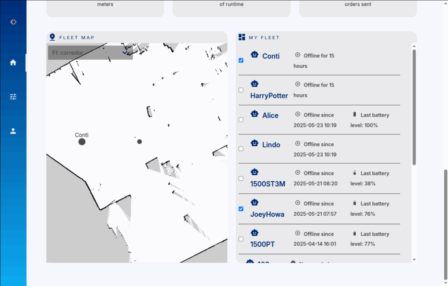Click the 'Last battery level: 76%' text
The height and width of the screenshot is (286, 448).
click(x=370, y=209)
